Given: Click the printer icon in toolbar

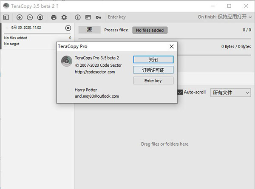Looking at the screenshot, I should (x=54, y=17).
